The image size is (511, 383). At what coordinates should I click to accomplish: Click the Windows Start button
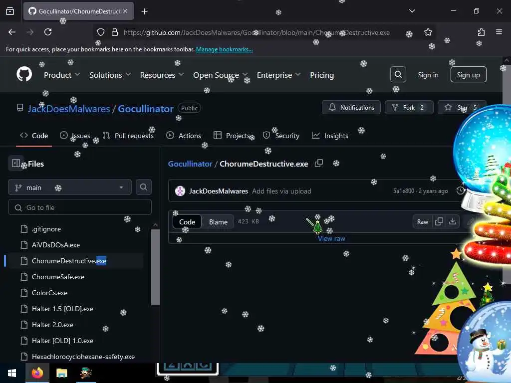[x=12, y=373]
